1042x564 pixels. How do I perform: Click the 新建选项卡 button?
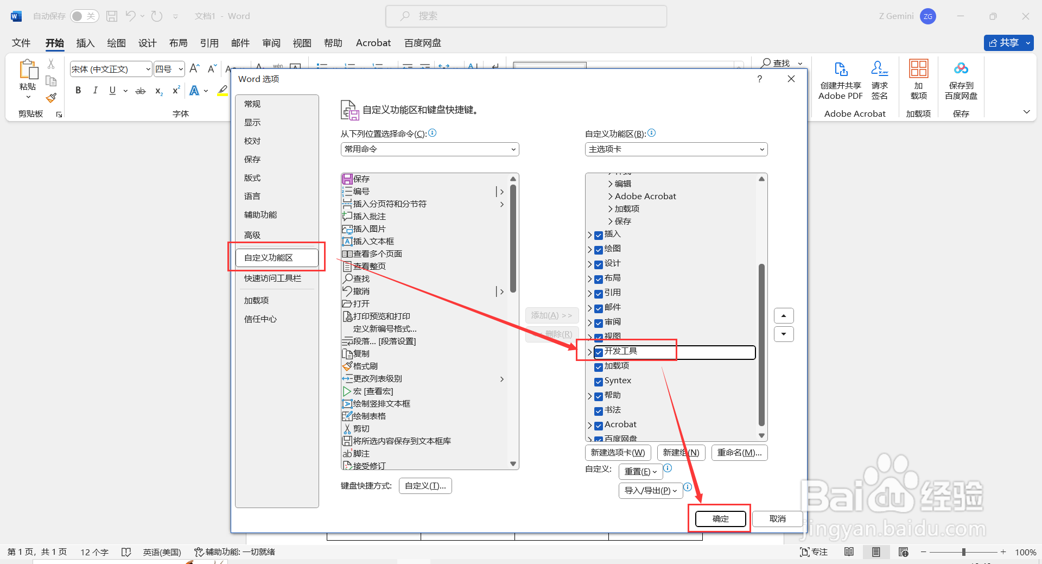pyautogui.click(x=618, y=453)
